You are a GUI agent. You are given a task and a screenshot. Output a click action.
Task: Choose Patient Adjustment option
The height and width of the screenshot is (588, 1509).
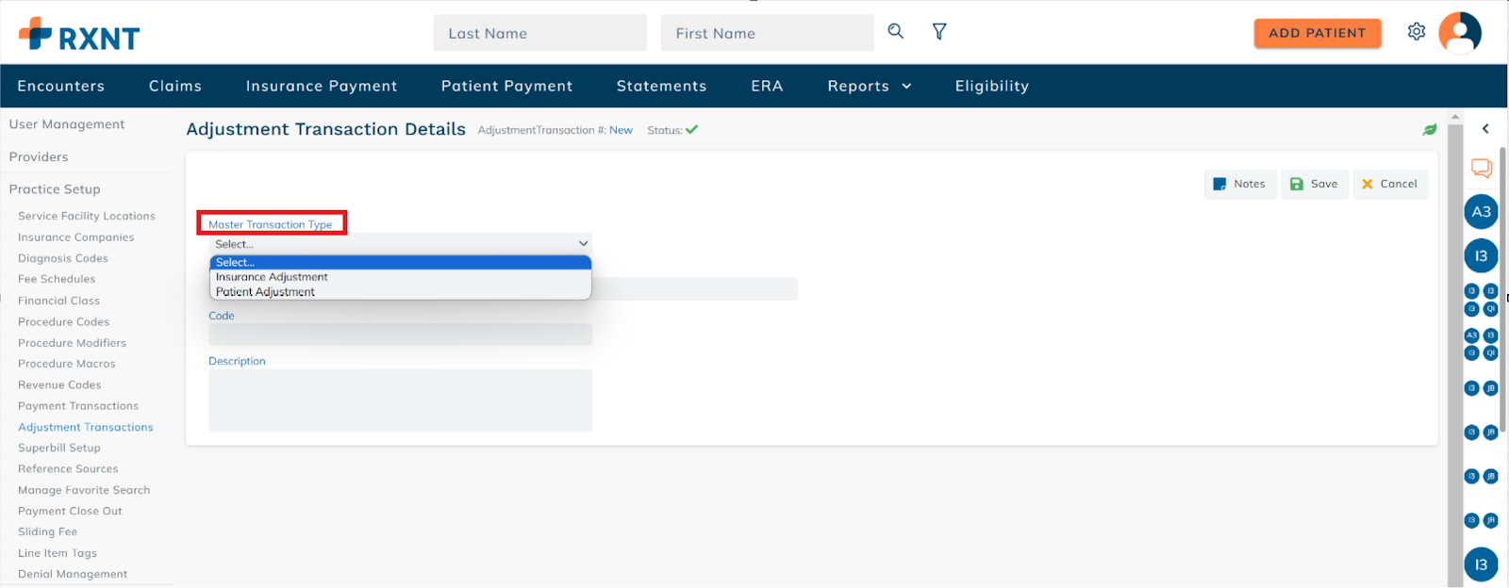click(x=265, y=292)
